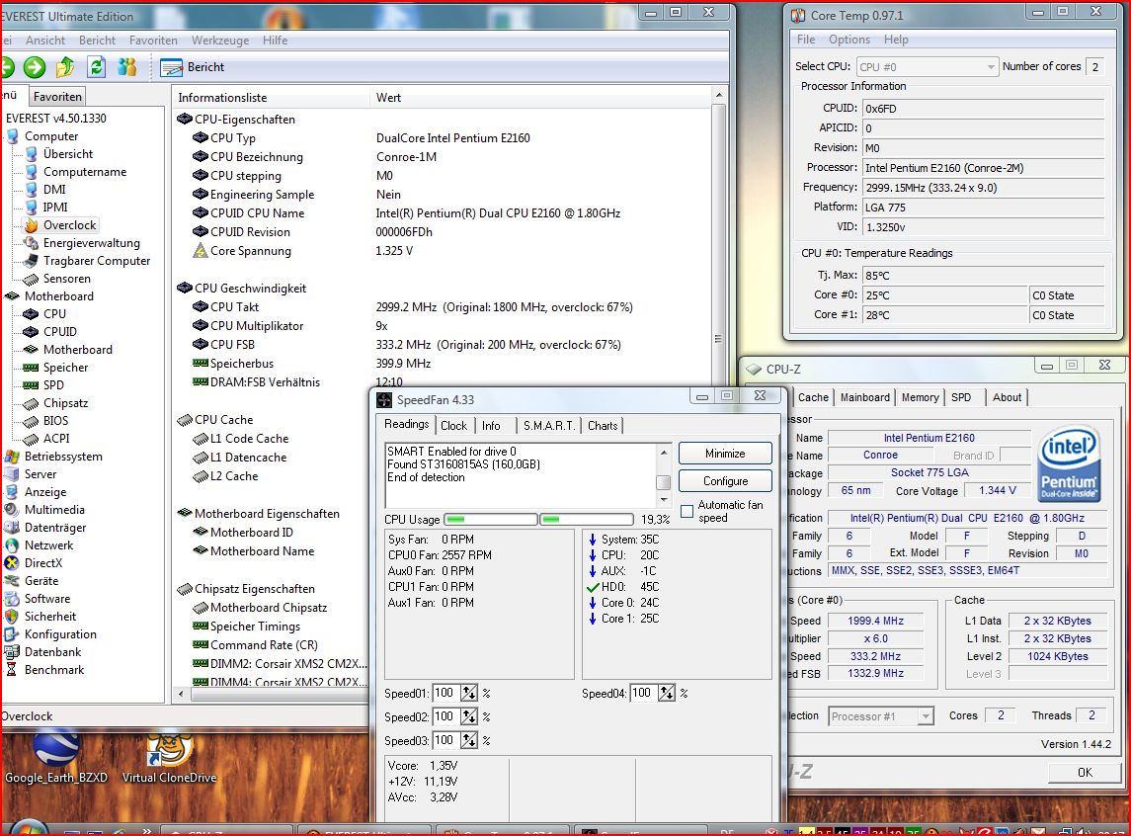
Task: Click the Speed02 spinner arrows
Action: [x=469, y=717]
